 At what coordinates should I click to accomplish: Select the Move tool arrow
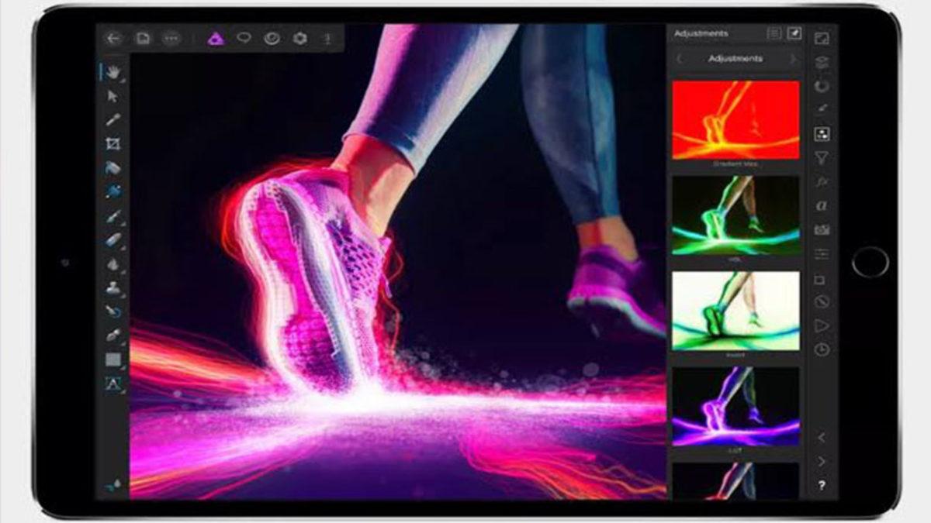pyautogui.click(x=113, y=96)
